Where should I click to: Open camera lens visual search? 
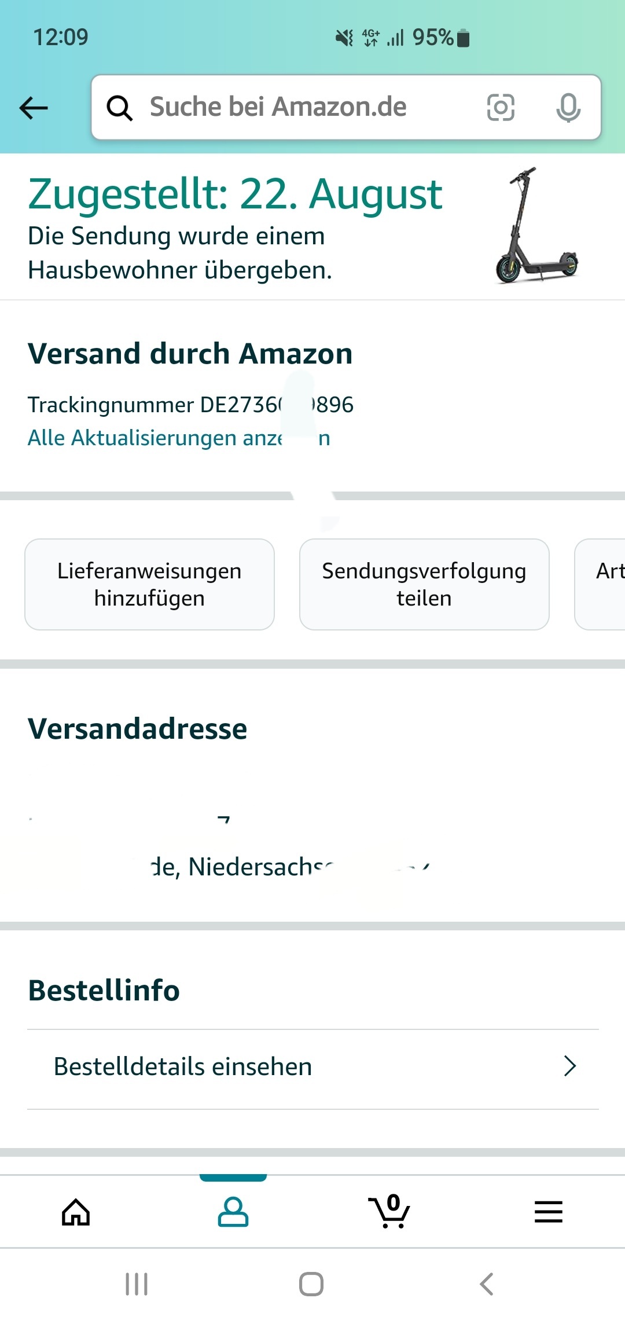pos(501,108)
